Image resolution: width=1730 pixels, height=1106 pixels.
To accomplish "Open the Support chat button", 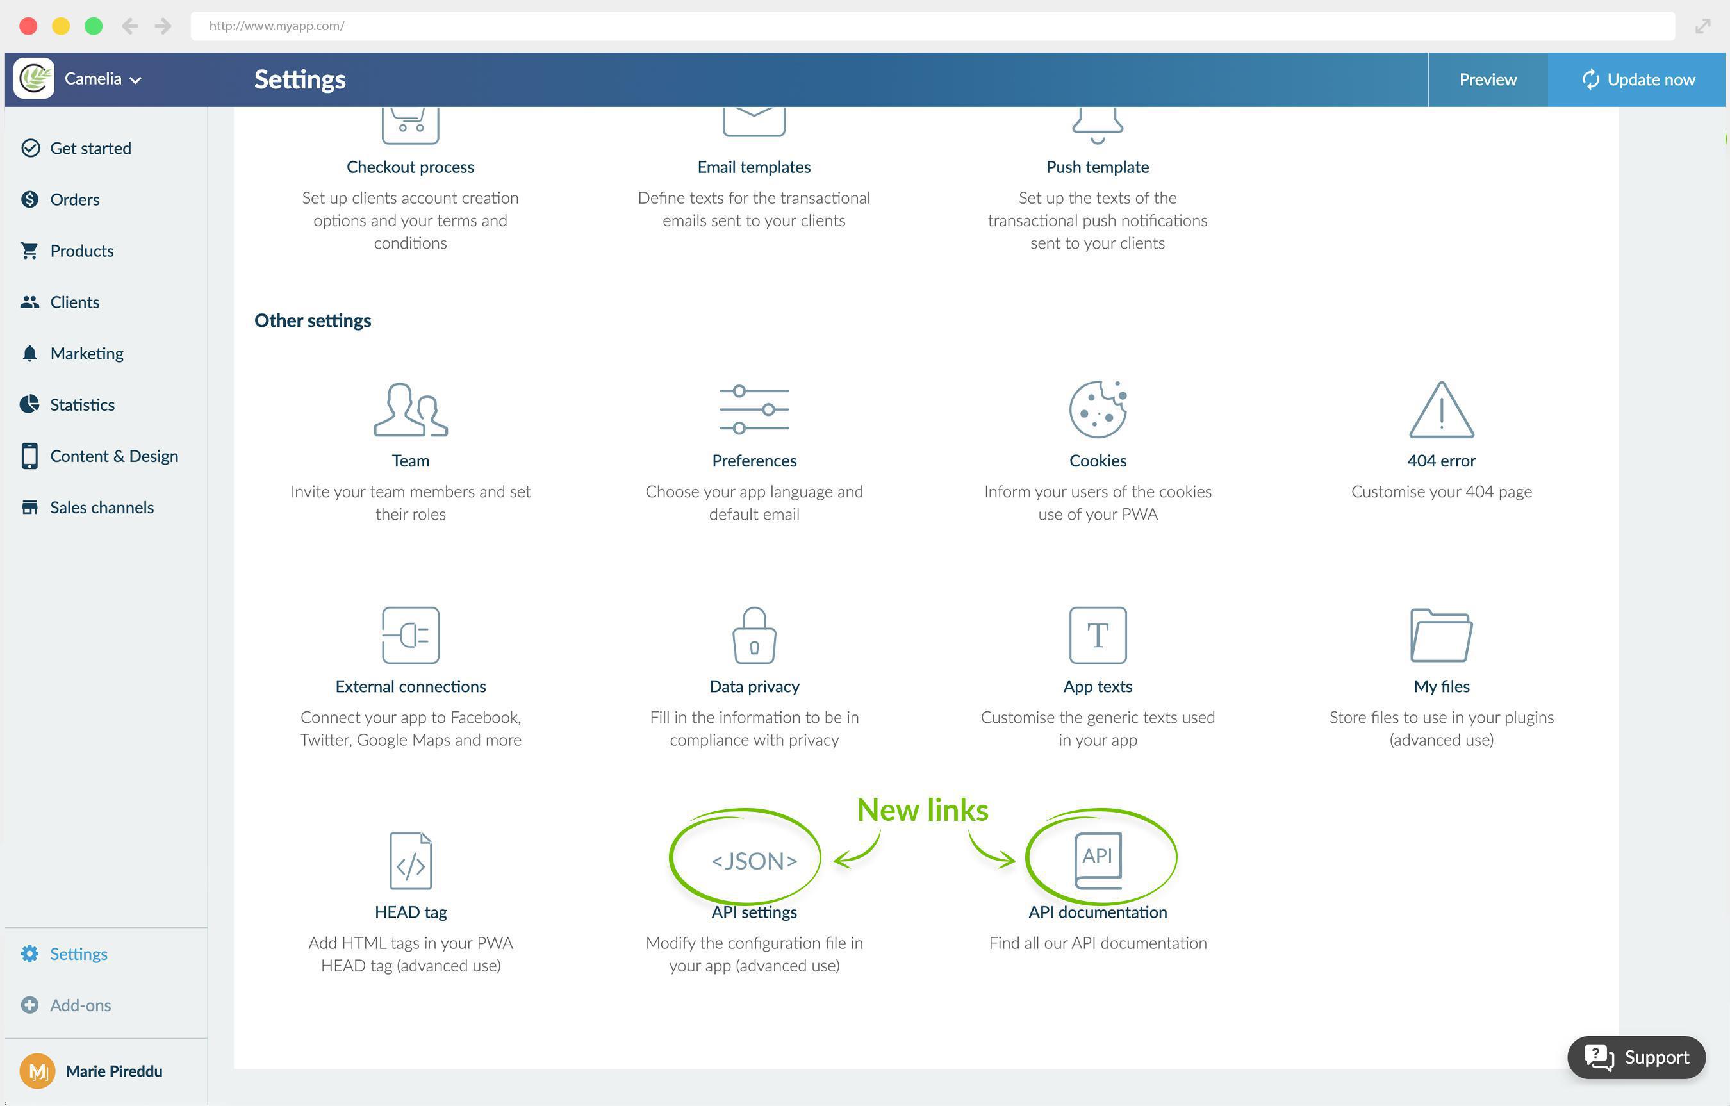I will [1636, 1057].
